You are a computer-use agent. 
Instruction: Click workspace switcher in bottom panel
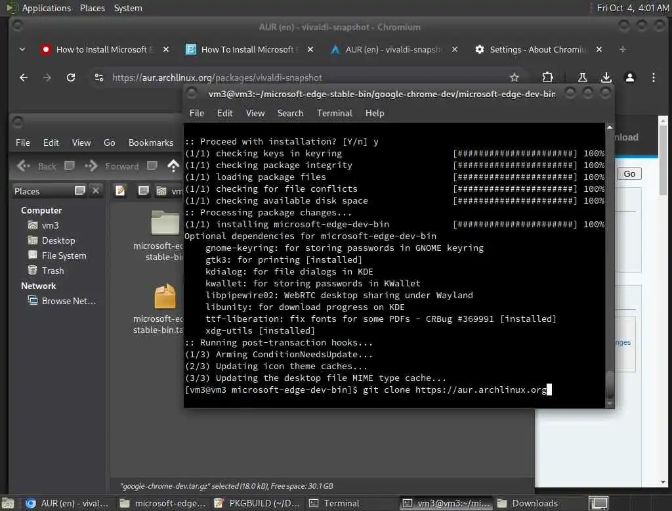coord(598,503)
